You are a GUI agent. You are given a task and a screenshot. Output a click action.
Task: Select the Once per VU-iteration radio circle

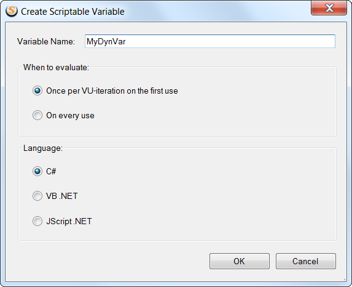point(37,91)
